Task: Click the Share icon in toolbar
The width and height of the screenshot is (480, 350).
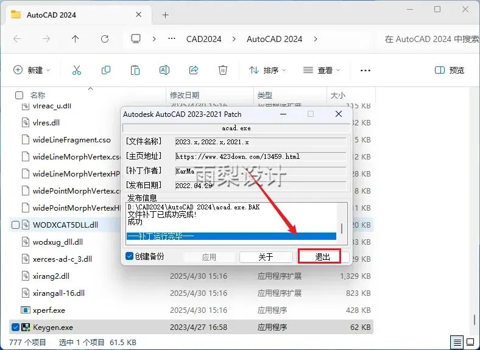Action: point(194,70)
